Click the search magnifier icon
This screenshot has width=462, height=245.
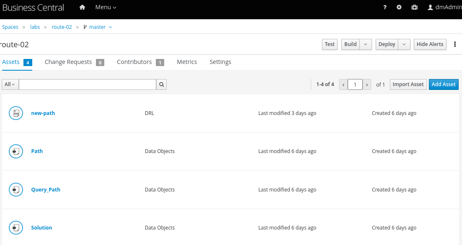[x=161, y=84]
